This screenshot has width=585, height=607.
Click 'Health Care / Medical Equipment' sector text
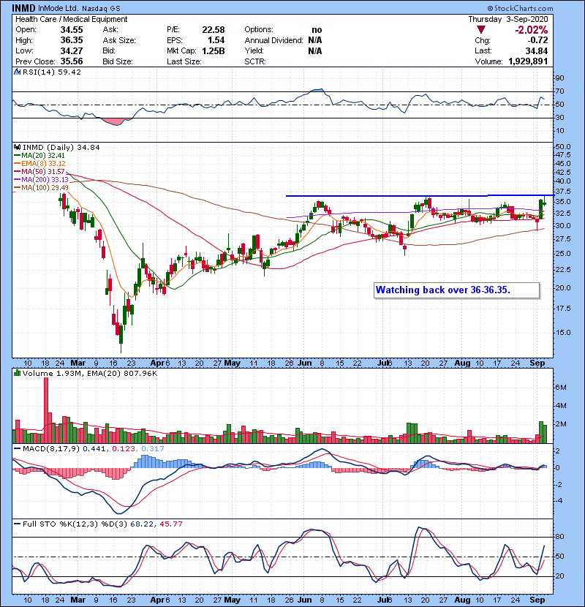point(71,19)
